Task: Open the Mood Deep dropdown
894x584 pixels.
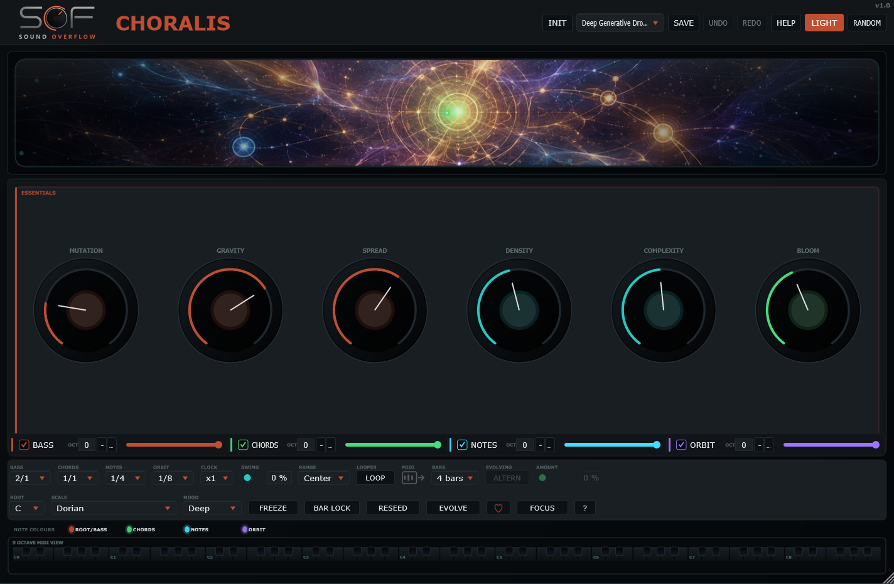Action: click(x=212, y=508)
